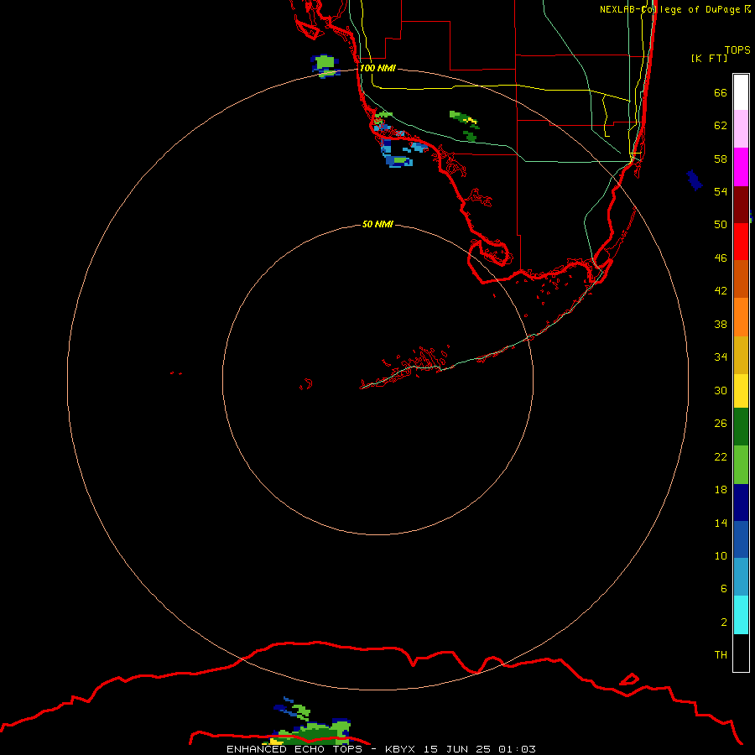Click the '15 JUN 25' date text
This screenshot has height=755, width=755.
(457, 749)
